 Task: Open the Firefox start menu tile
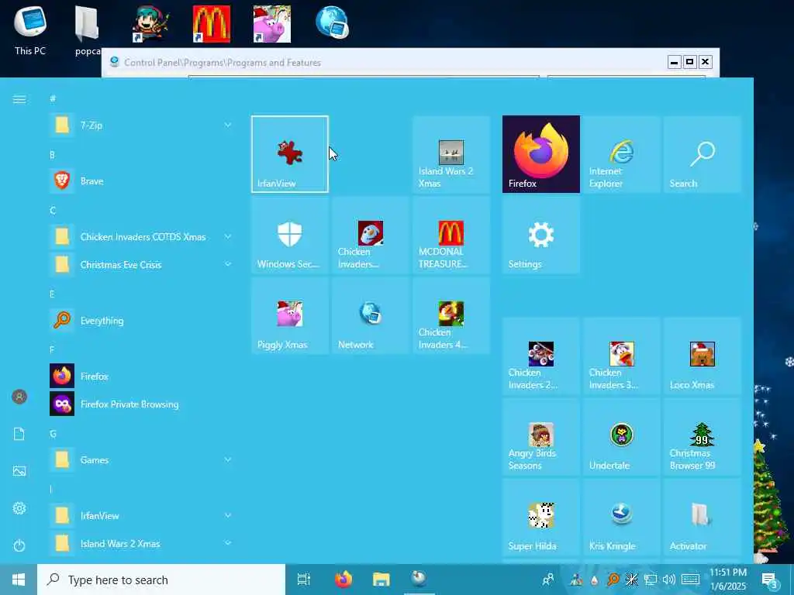540,154
